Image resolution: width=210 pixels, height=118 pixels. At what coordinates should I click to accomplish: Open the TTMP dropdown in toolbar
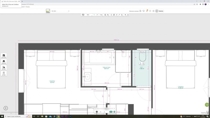[x=101, y=15]
